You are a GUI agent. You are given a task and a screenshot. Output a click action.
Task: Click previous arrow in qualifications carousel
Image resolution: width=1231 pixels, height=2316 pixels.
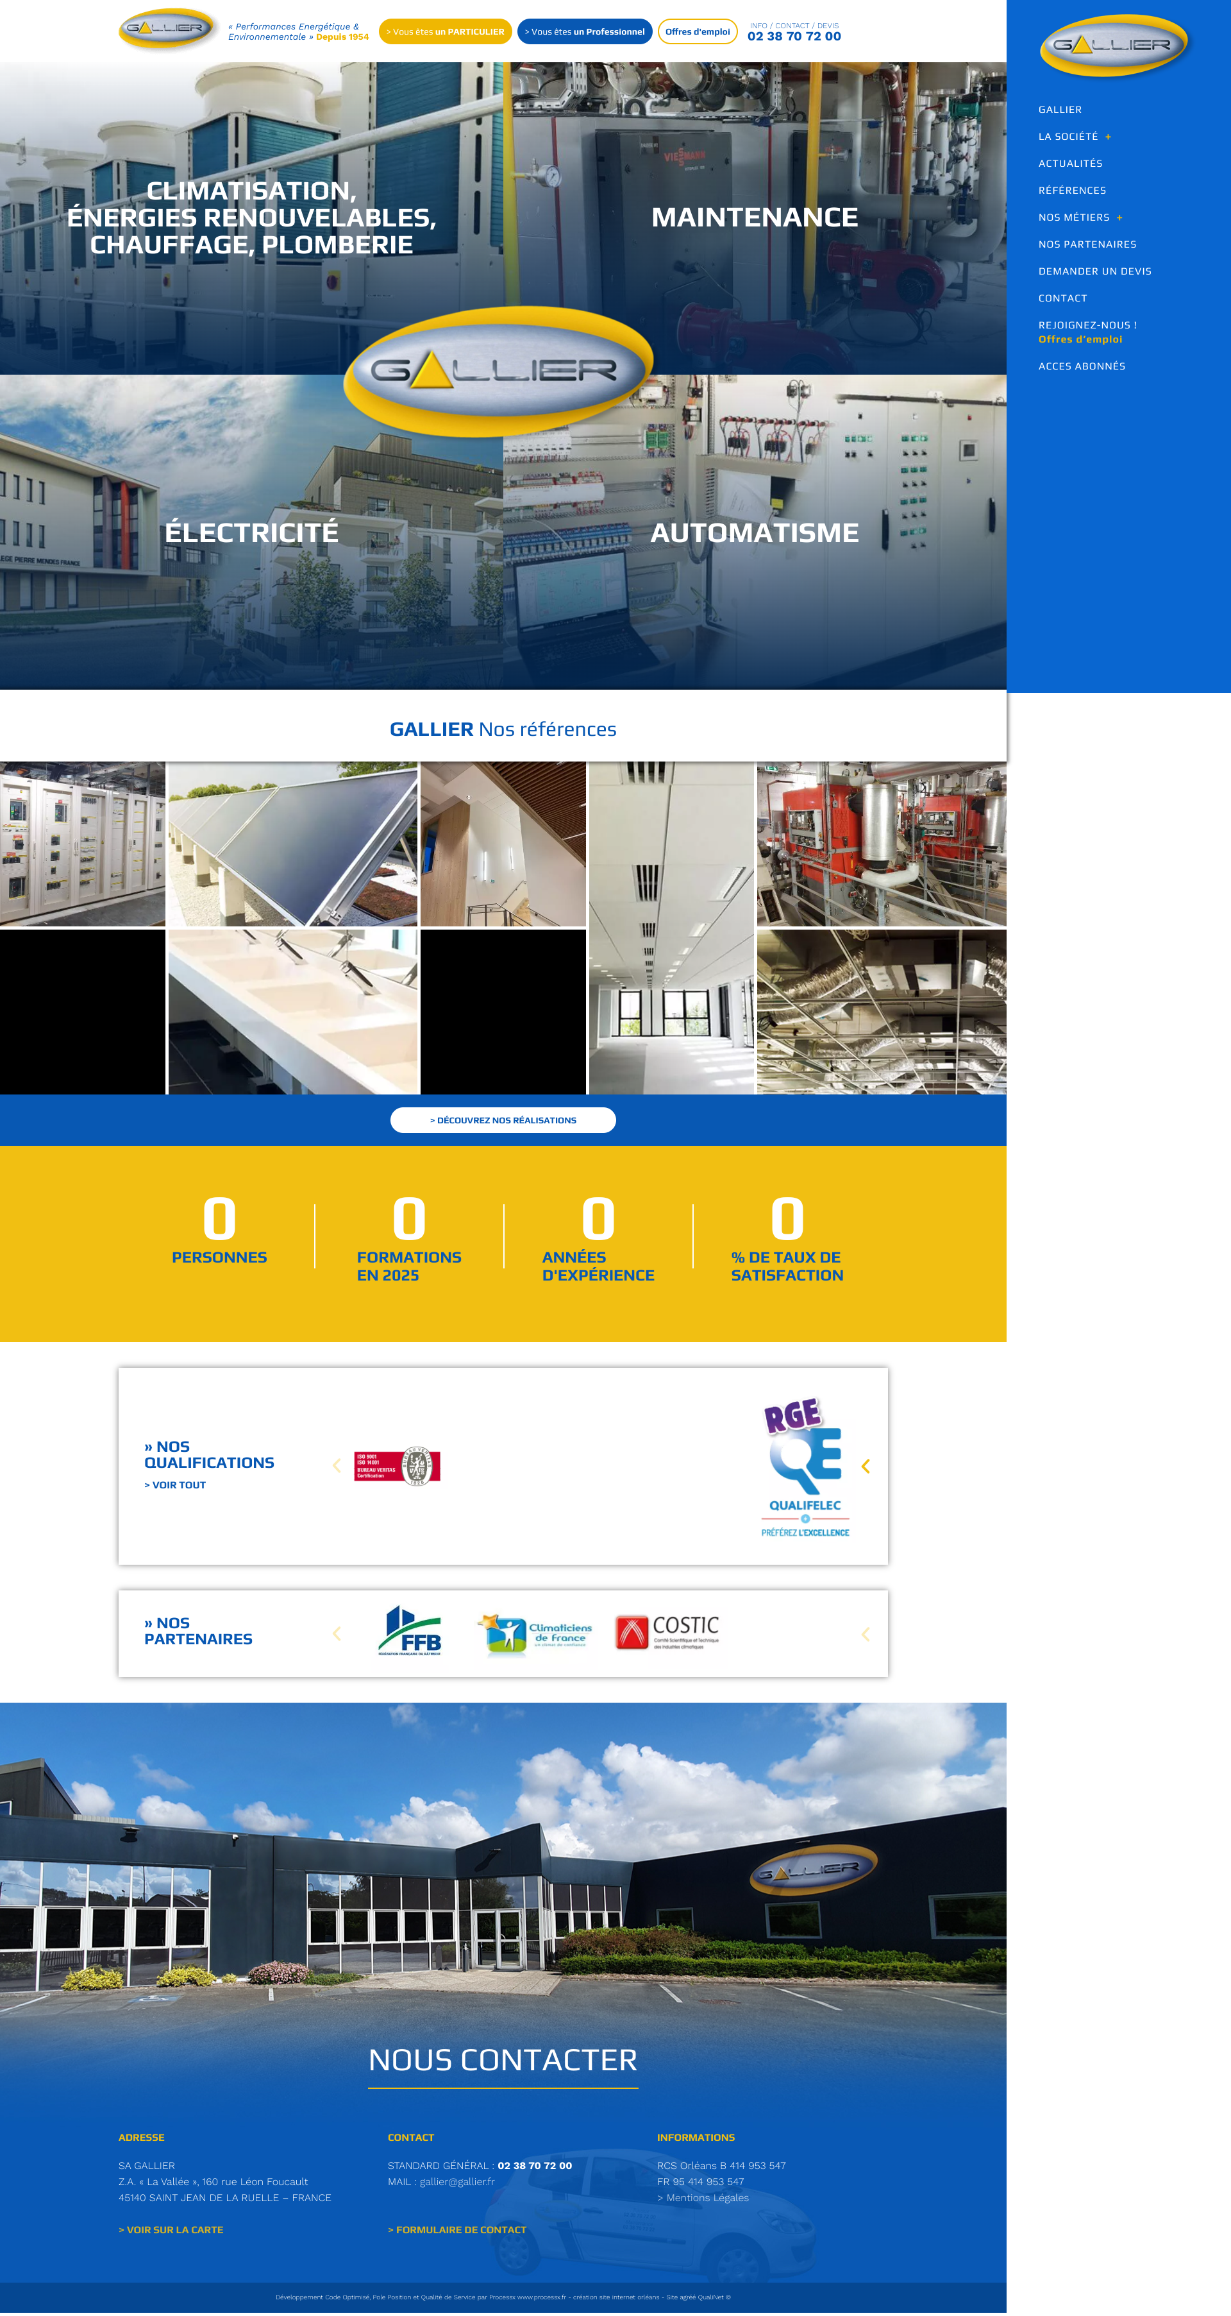[x=337, y=1467]
